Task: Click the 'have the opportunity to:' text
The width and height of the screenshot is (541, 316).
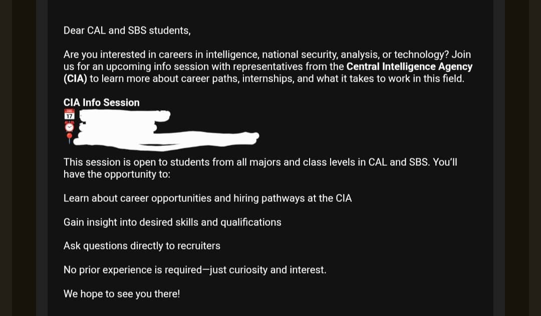Action: (117, 174)
